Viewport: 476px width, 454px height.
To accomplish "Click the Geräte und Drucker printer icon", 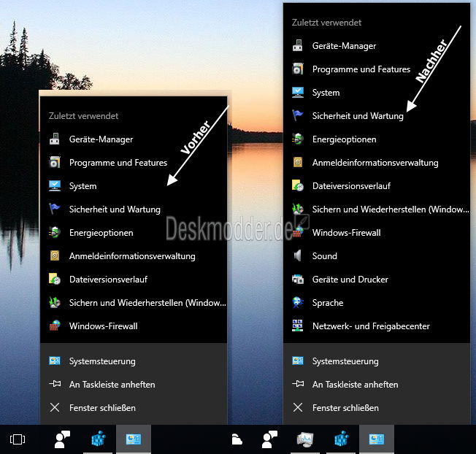I will (x=298, y=280).
